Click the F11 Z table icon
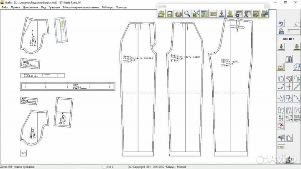301x169 pixels. 255,14
